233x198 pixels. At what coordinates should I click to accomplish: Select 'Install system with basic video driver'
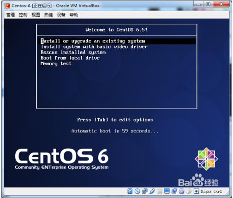point(94,47)
